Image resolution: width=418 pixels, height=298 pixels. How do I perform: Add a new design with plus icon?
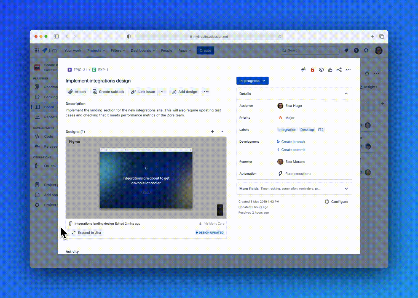(x=212, y=132)
